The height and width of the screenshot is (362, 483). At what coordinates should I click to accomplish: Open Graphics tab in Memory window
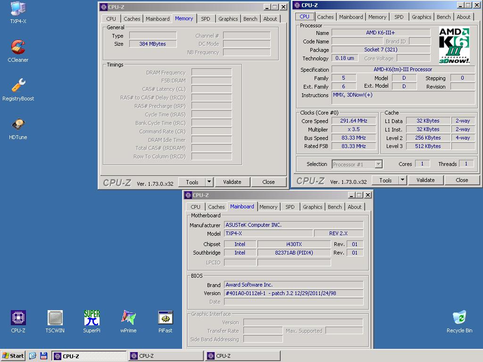tap(228, 19)
